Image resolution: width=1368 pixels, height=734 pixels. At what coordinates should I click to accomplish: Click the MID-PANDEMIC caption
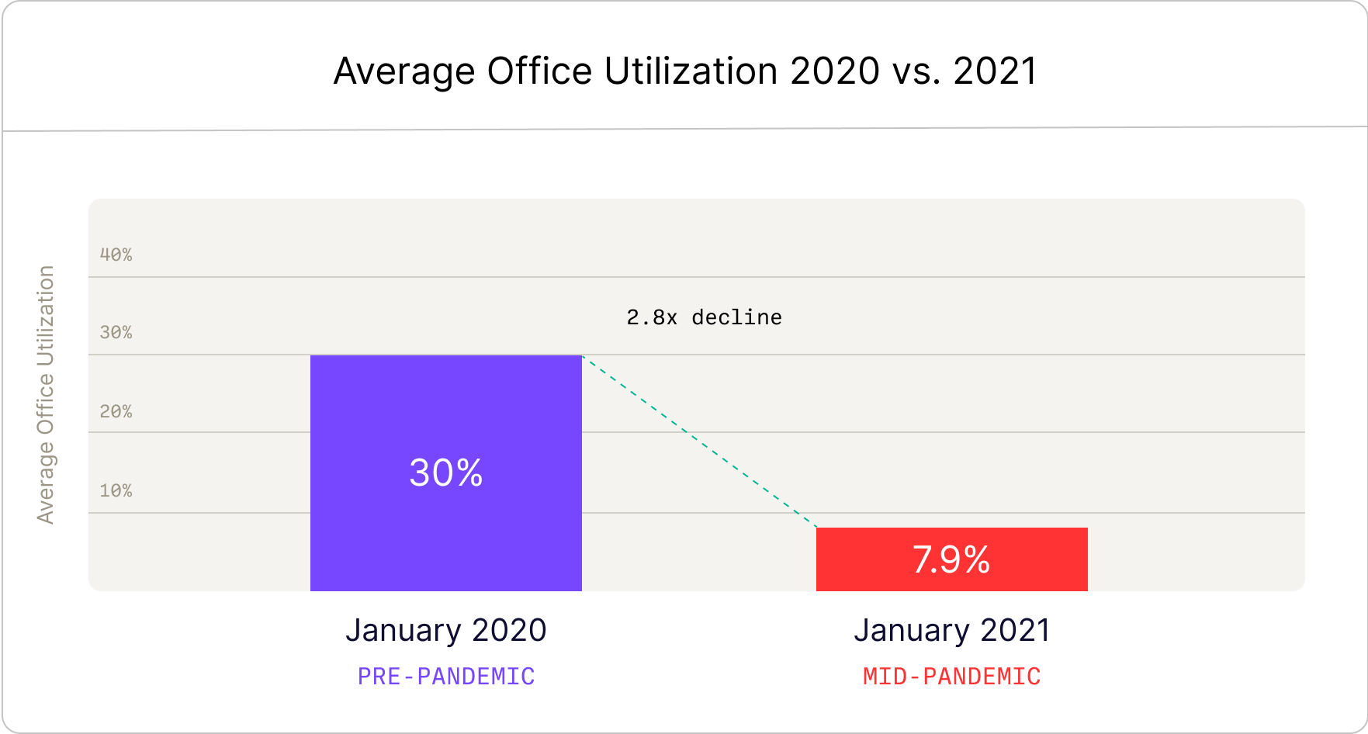click(951, 677)
